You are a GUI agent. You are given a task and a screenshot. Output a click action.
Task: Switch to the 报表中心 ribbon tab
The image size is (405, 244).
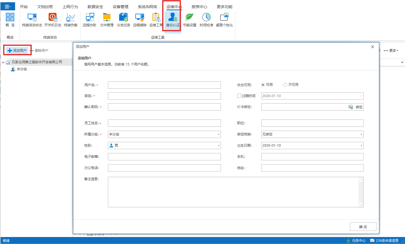point(199,6)
